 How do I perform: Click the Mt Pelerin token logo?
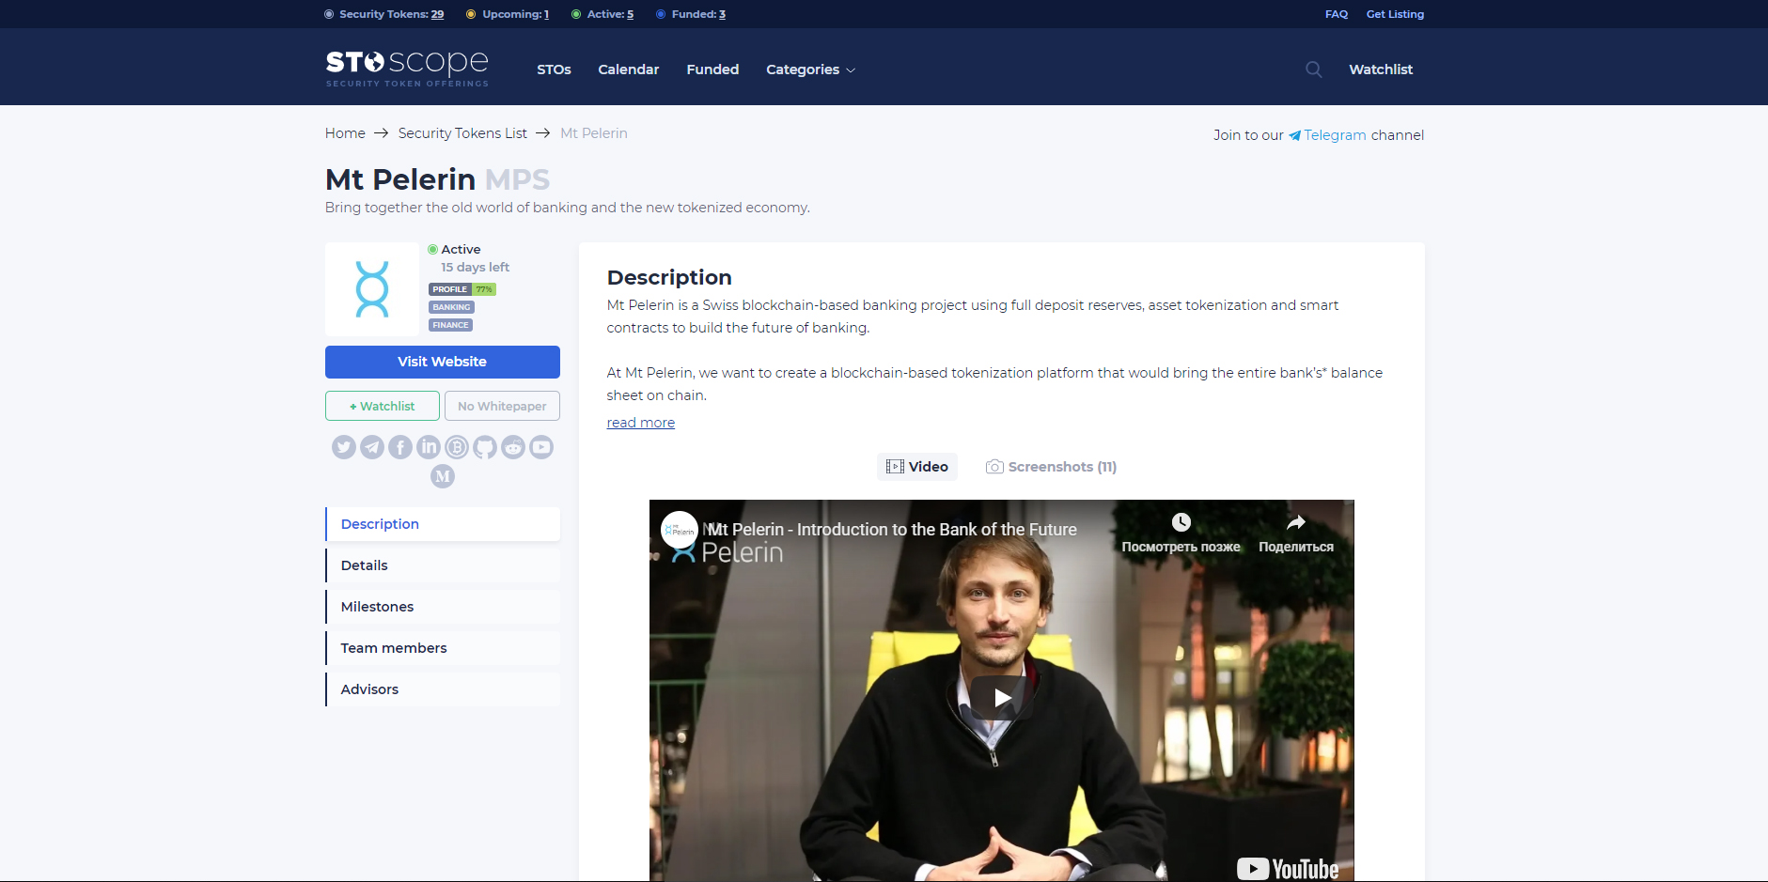click(372, 289)
